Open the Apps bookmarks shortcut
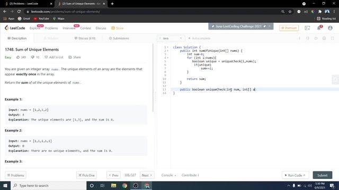Image resolution: width=339 pixels, height=190 pixels. 9,18
